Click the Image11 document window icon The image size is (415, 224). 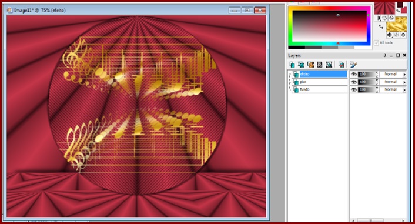9,10
